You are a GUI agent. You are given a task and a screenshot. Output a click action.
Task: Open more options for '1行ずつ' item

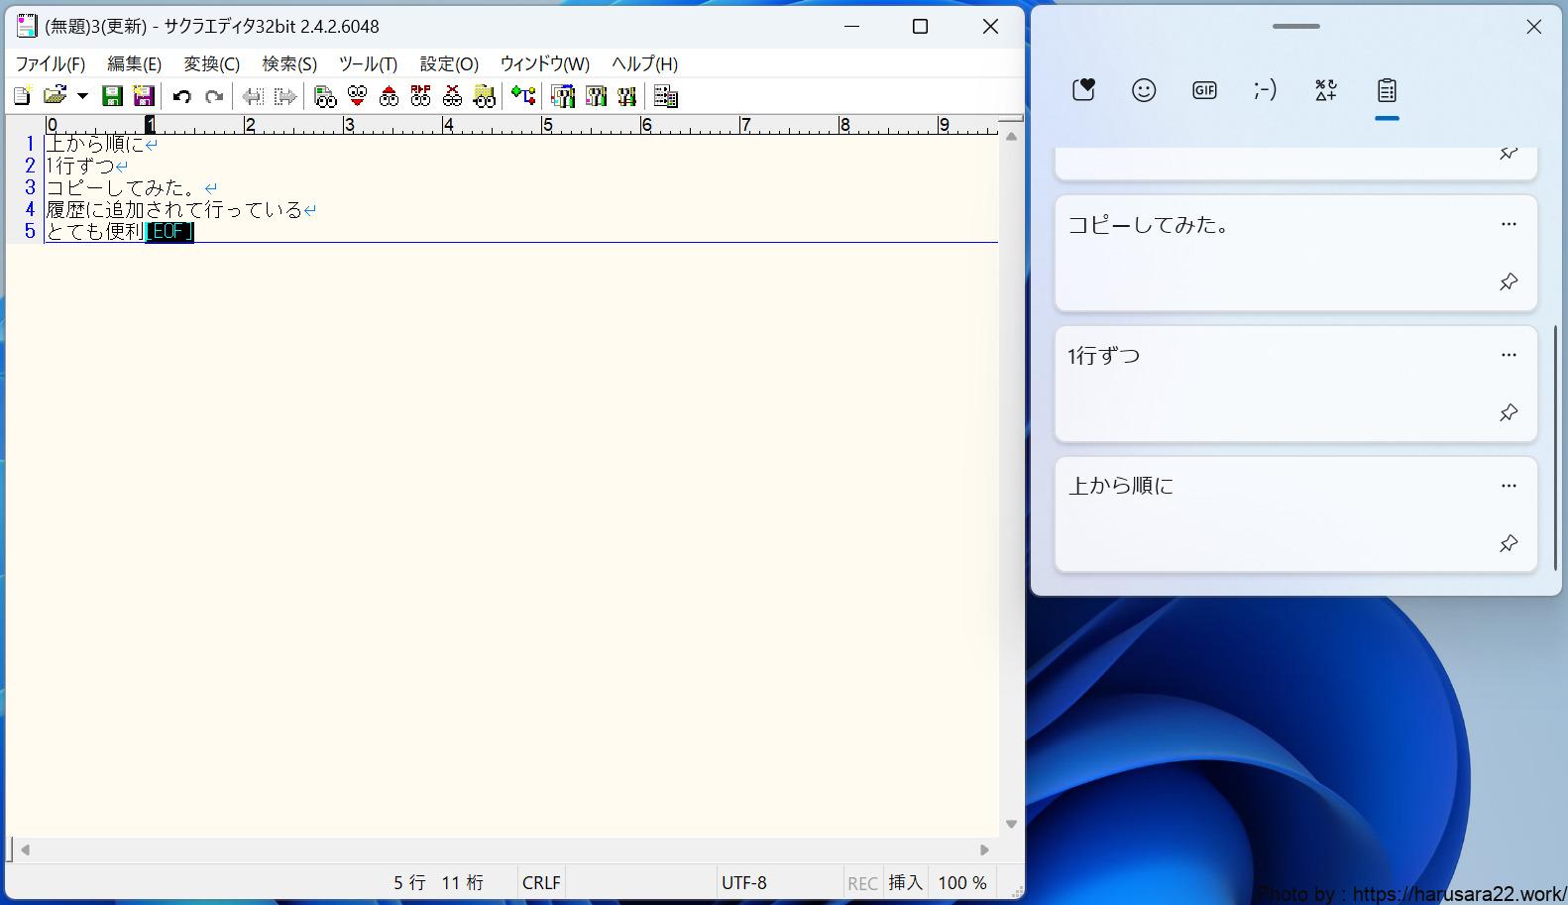(1509, 355)
